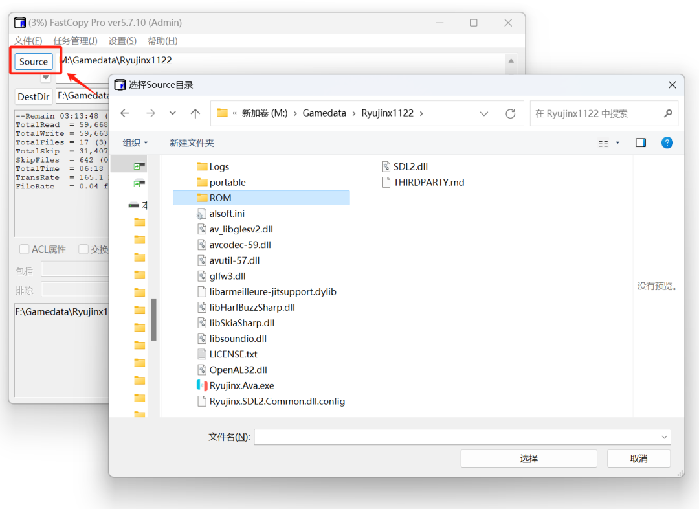Go back in the Source folder dialog
This screenshot has width=699, height=509.
tap(125, 113)
